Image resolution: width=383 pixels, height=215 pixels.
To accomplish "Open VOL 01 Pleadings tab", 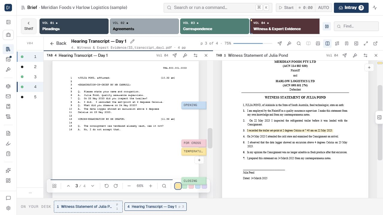I will [74, 26].
